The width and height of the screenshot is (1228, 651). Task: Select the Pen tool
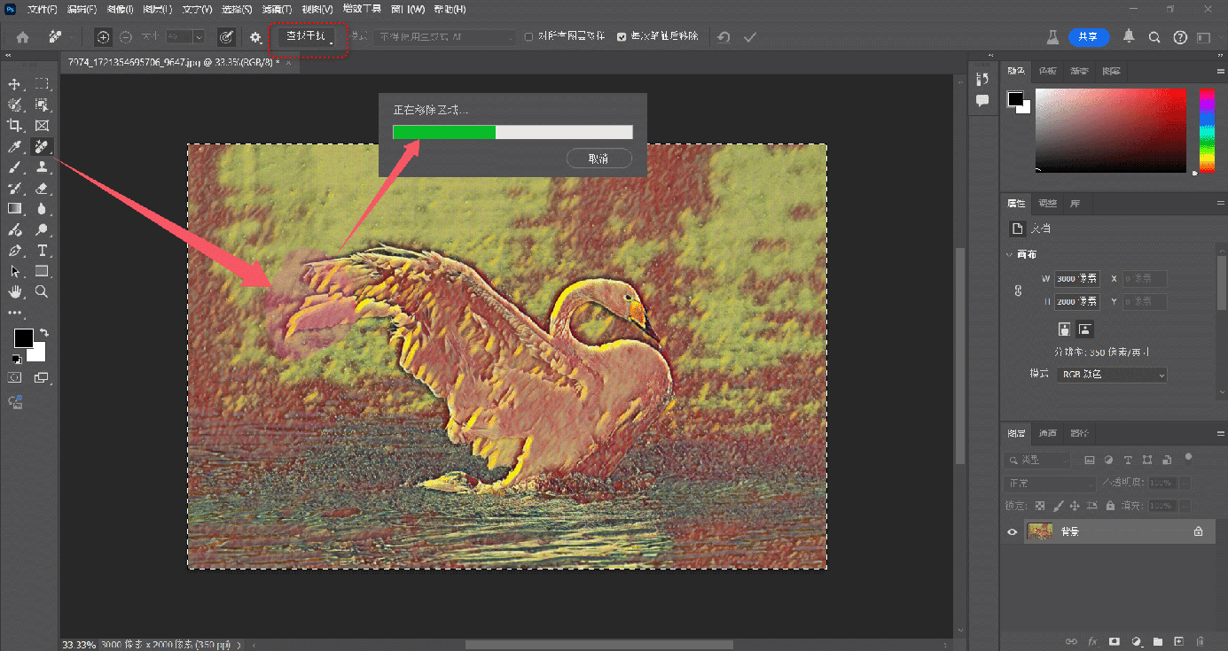(15, 250)
